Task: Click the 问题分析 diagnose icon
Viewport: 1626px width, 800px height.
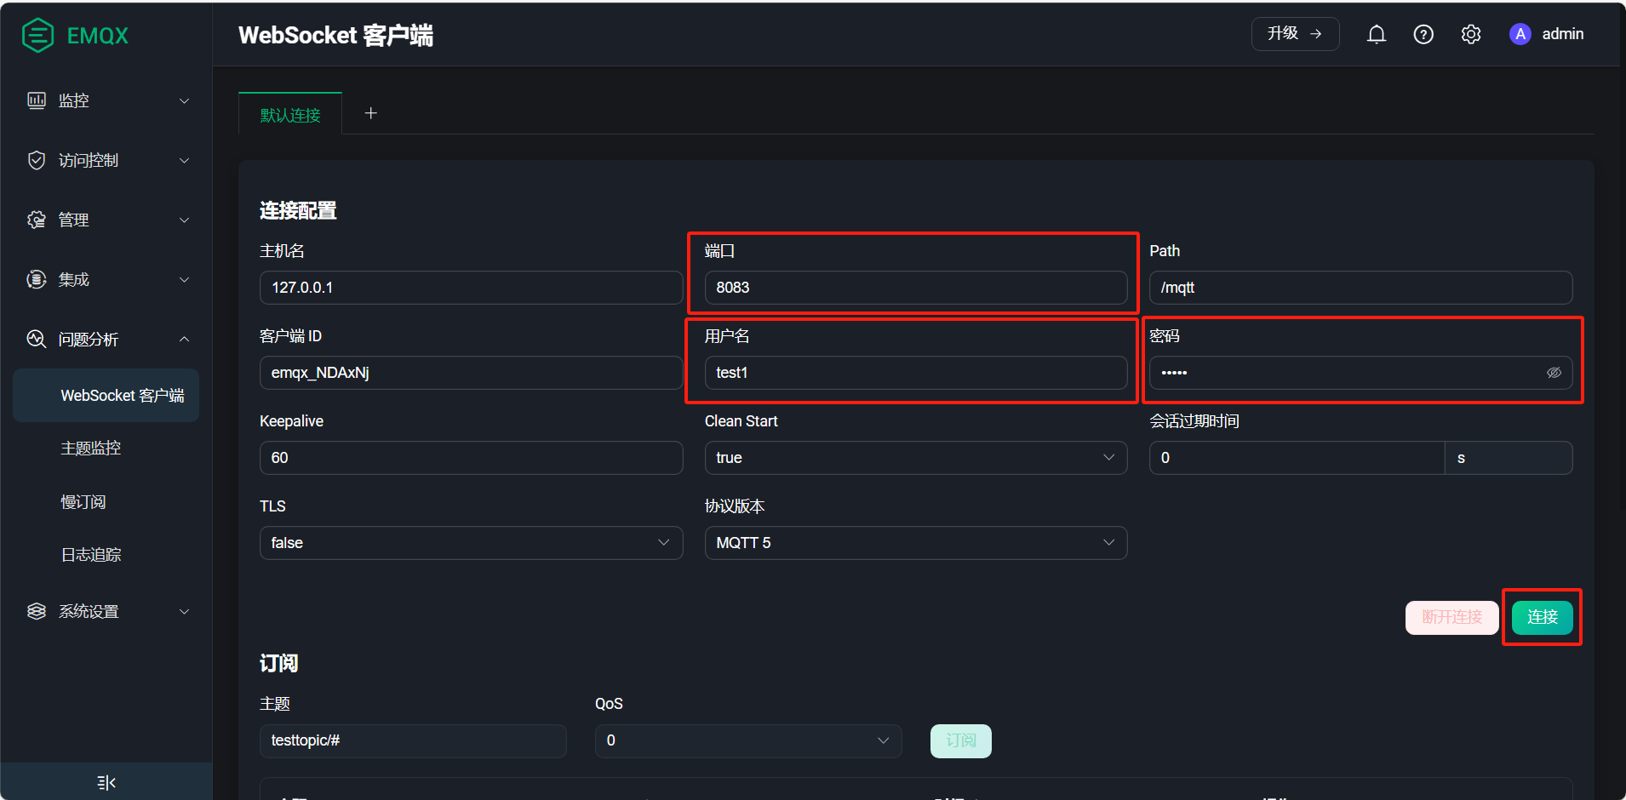Action: (x=37, y=339)
